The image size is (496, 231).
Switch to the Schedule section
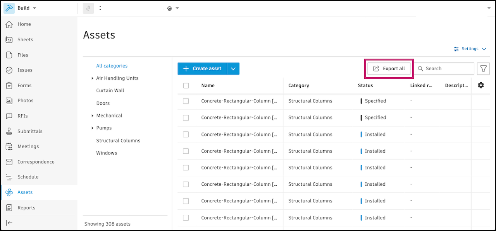[28, 177]
